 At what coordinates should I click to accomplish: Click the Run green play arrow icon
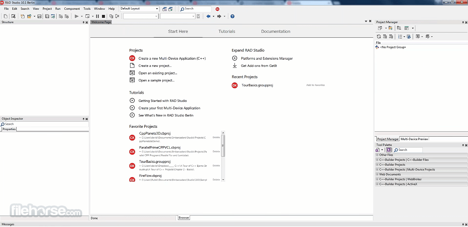(77, 16)
